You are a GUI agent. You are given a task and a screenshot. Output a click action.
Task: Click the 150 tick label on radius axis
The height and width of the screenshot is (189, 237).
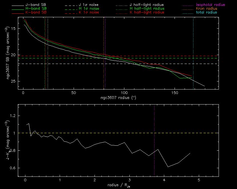pos(175,92)
